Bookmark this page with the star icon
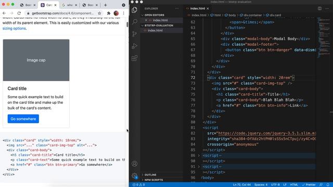Viewport: 333px width, 187px height. pos(99,13)
